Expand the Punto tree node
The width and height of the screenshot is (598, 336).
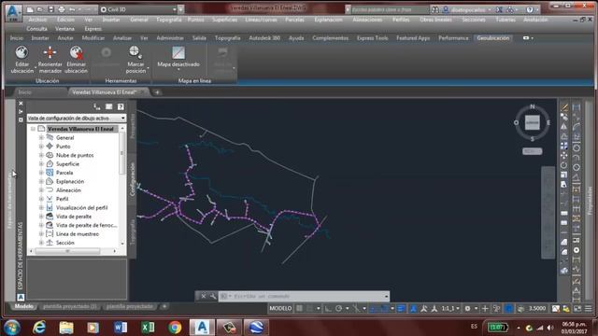tap(41, 147)
